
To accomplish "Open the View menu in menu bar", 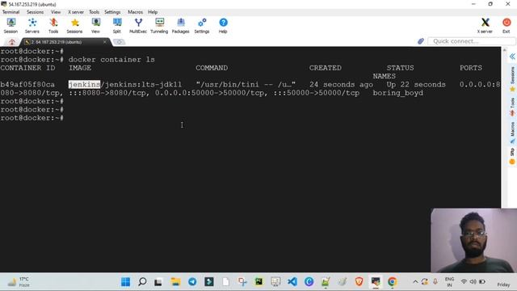I will (56, 12).
